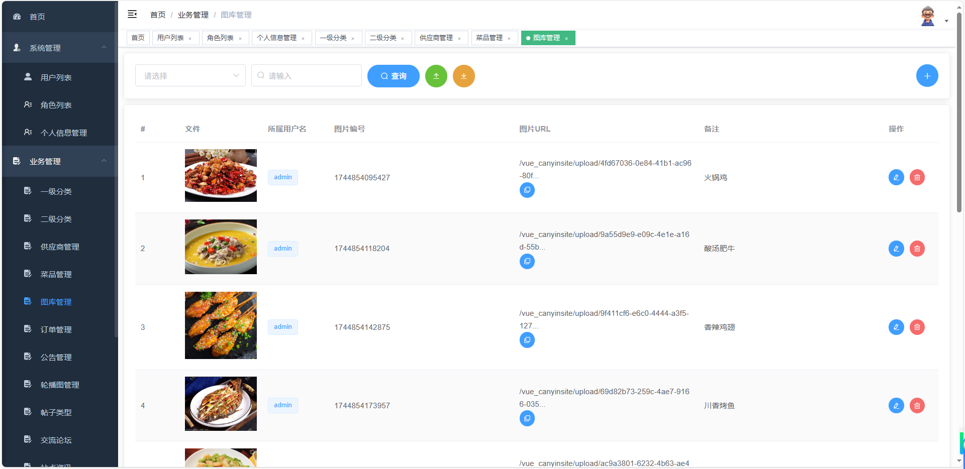
Task: Copy the image URL of 酸汤肥牛 row
Action: click(527, 261)
